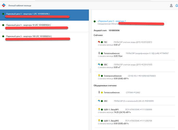Click the yellow status dot of СПТ944 Теплоснабжение

pyautogui.click(x=102, y=92)
